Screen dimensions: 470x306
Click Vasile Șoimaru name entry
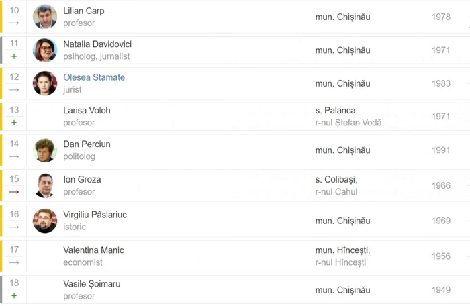click(x=92, y=284)
